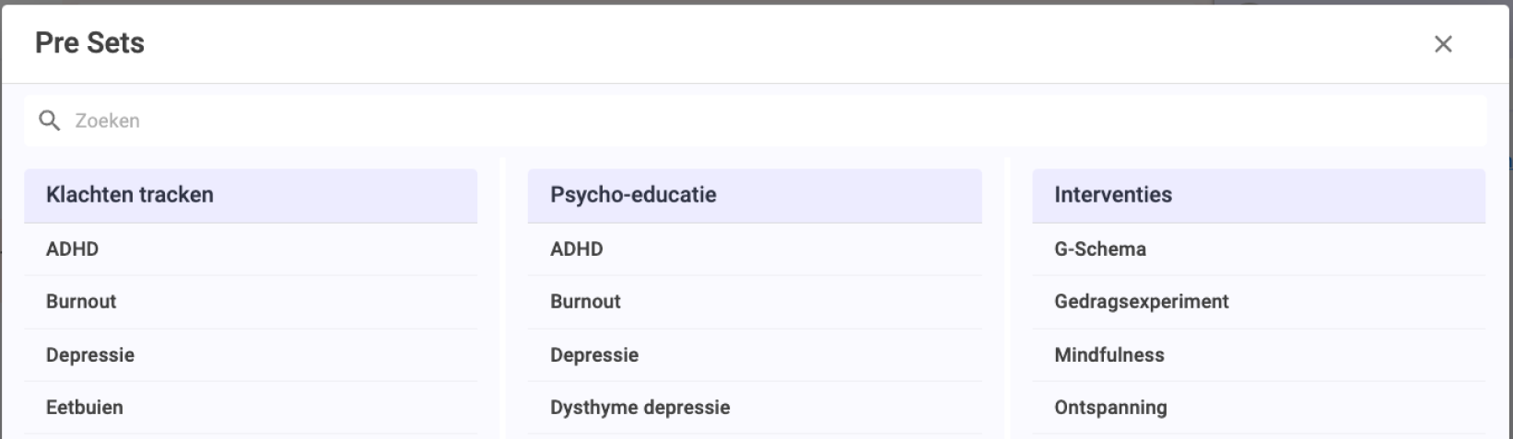This screenshot has width=1513, height=439.
Task: Click the search magnifier icon
Action: 50,121
